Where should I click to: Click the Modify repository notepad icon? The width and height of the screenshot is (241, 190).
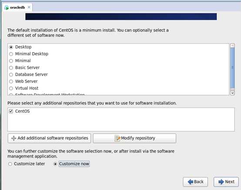pos(117,138)
